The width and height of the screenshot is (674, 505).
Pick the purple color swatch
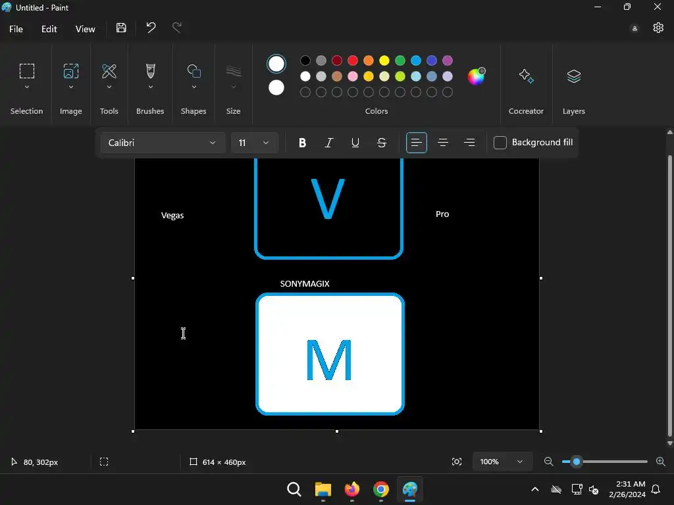point(448,60)
